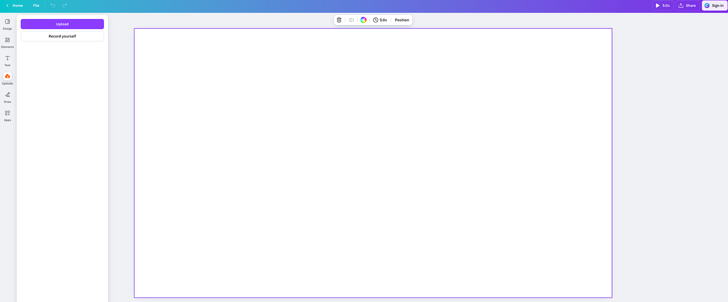This screenshot has width=728, height=302.
Task: Open the Apps panel
Action: [x=7, y=115]
